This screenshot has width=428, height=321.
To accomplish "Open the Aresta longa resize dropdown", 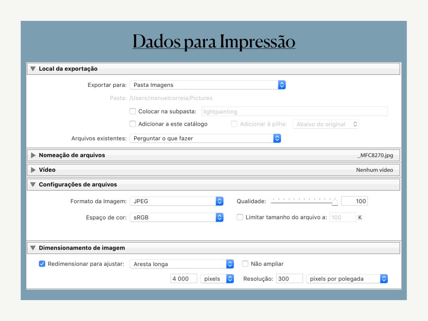I will tap(181, 264).
